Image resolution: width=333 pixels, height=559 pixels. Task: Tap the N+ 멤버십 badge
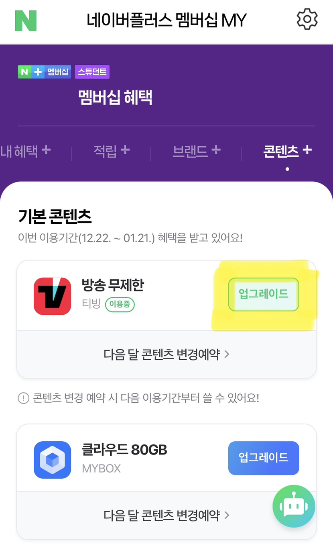point(45,72)
